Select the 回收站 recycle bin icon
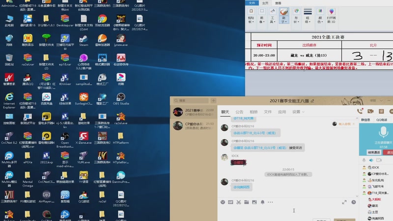The image size is (393, 221). coord(9,60)
